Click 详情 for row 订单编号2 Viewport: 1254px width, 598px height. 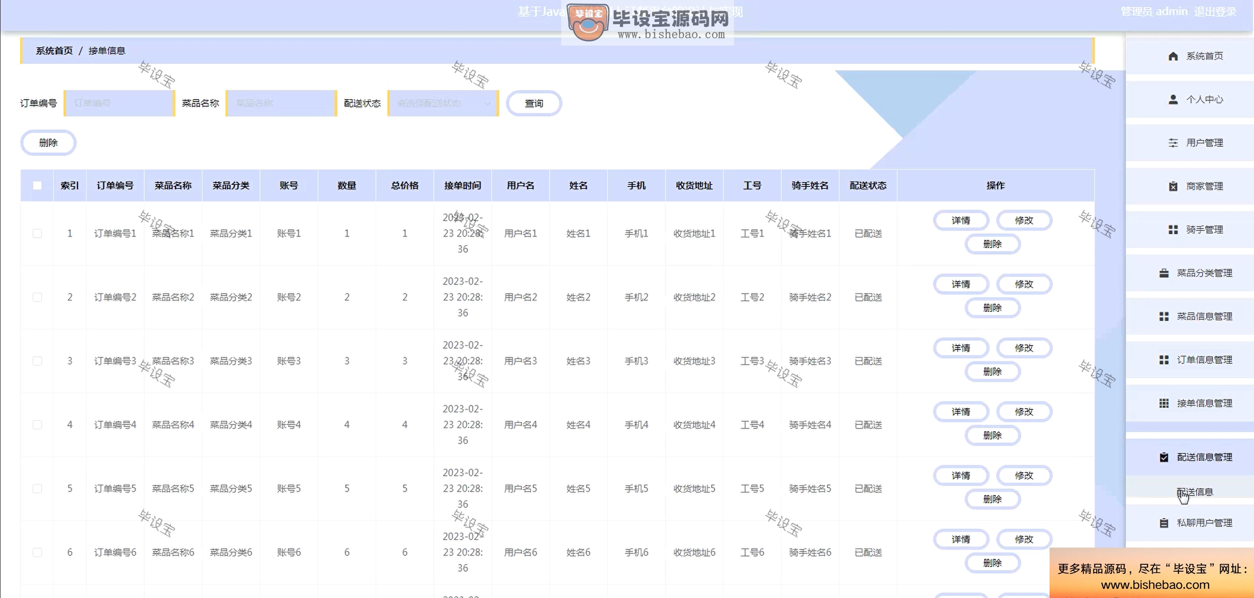961,284
